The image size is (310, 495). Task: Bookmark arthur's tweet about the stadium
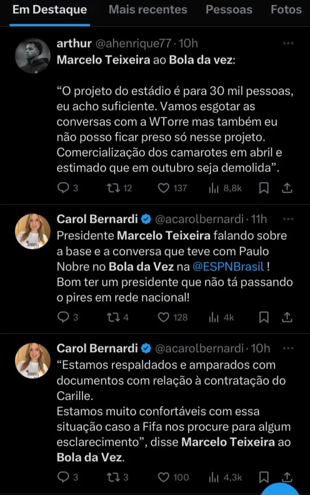[x=264, y=188]
